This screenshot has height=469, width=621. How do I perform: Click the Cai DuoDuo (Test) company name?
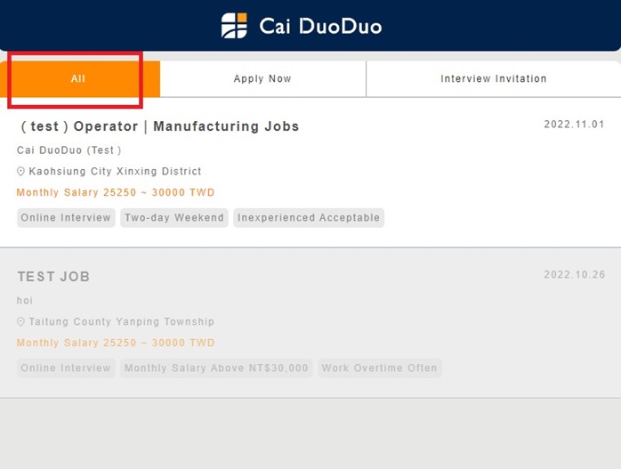pyautogui.click(x=69, y=150)
